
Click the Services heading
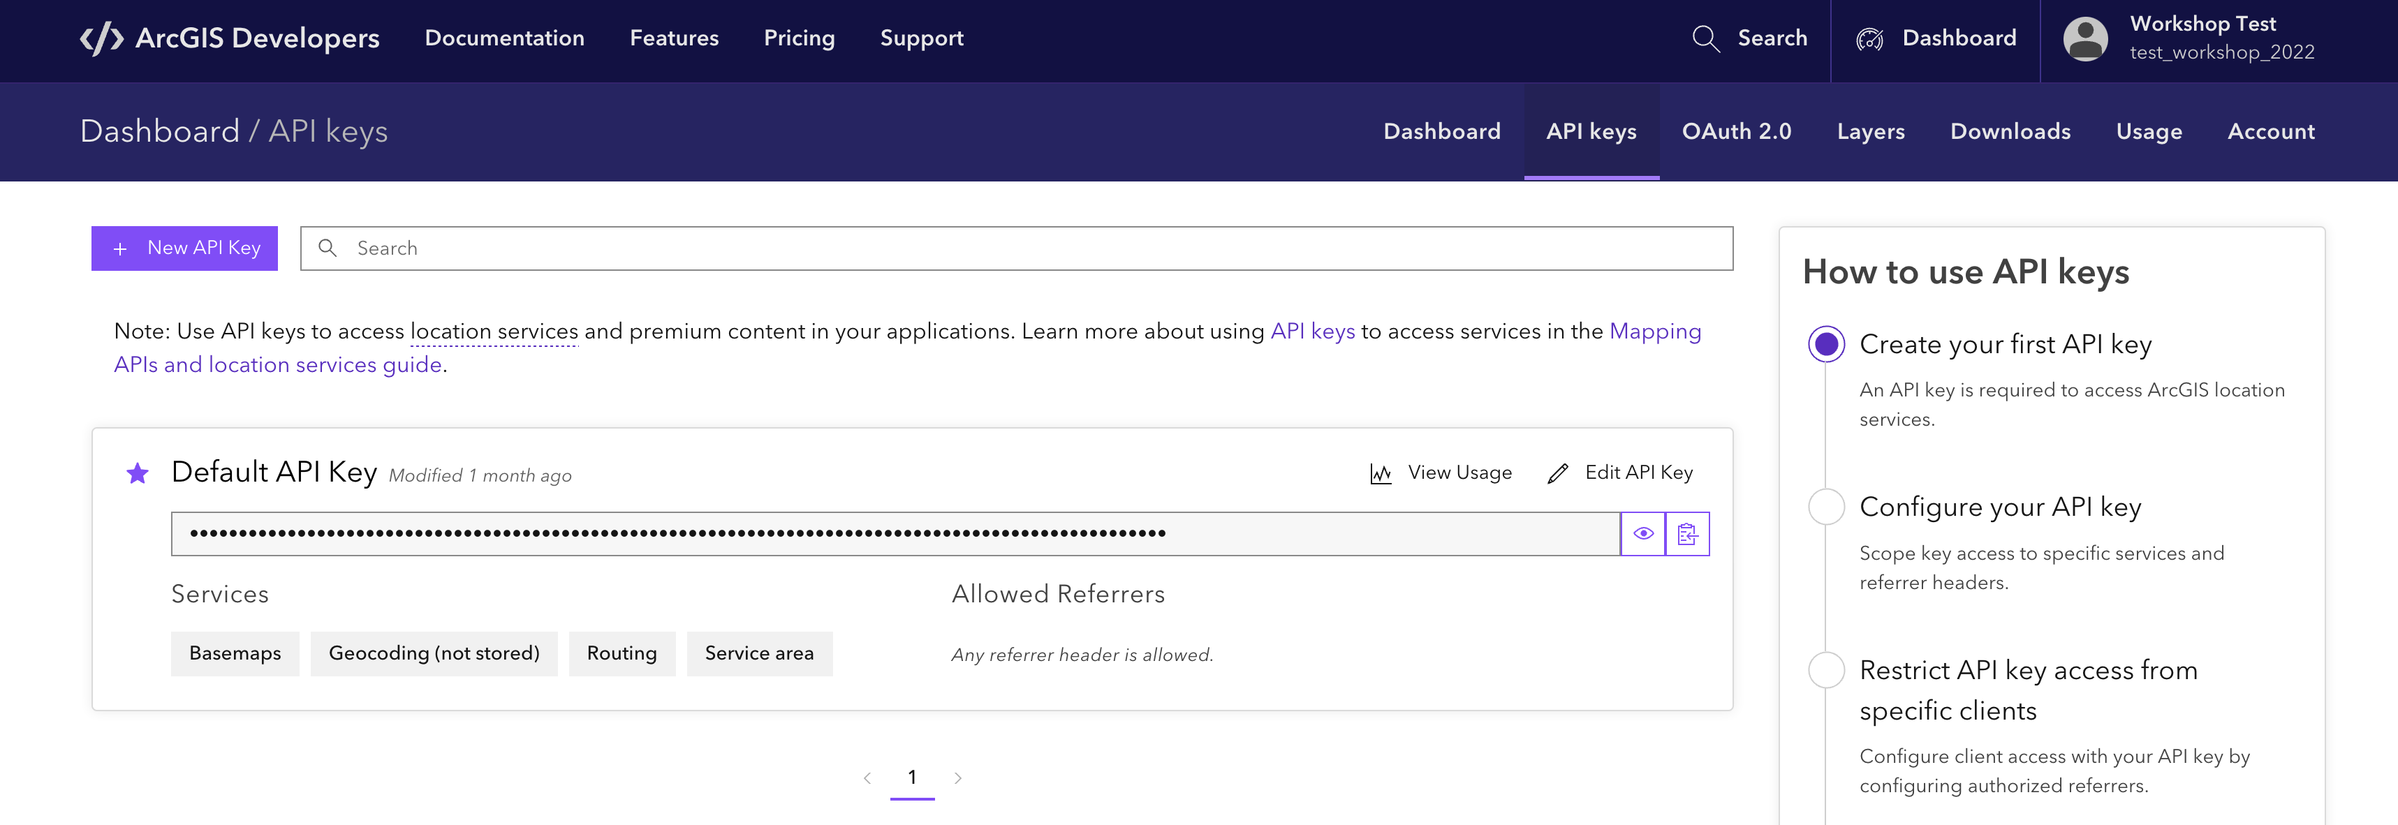click(x=220, y=595)
